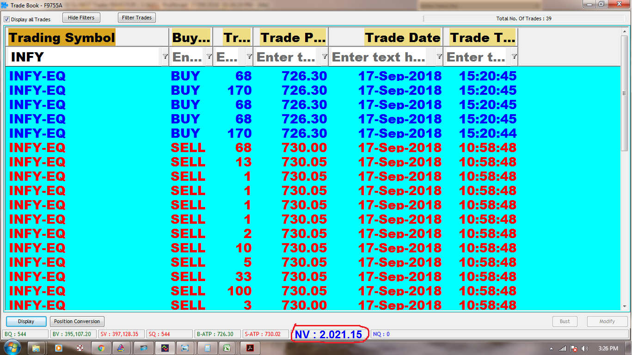Viewport: 638px width, 355px height.
Task: Focus the Trade Date filter text field
Action: [x=382, y=57]
